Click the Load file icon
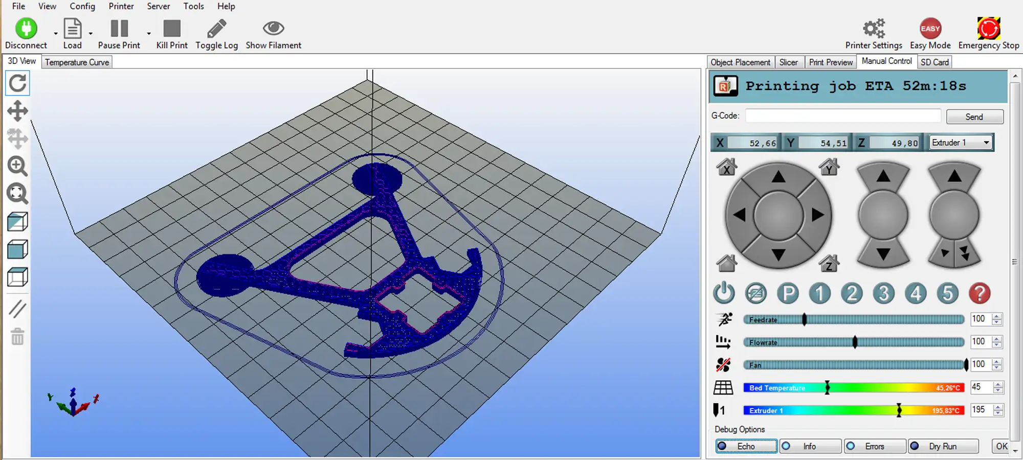1023x460 pixels. point(72,29)
